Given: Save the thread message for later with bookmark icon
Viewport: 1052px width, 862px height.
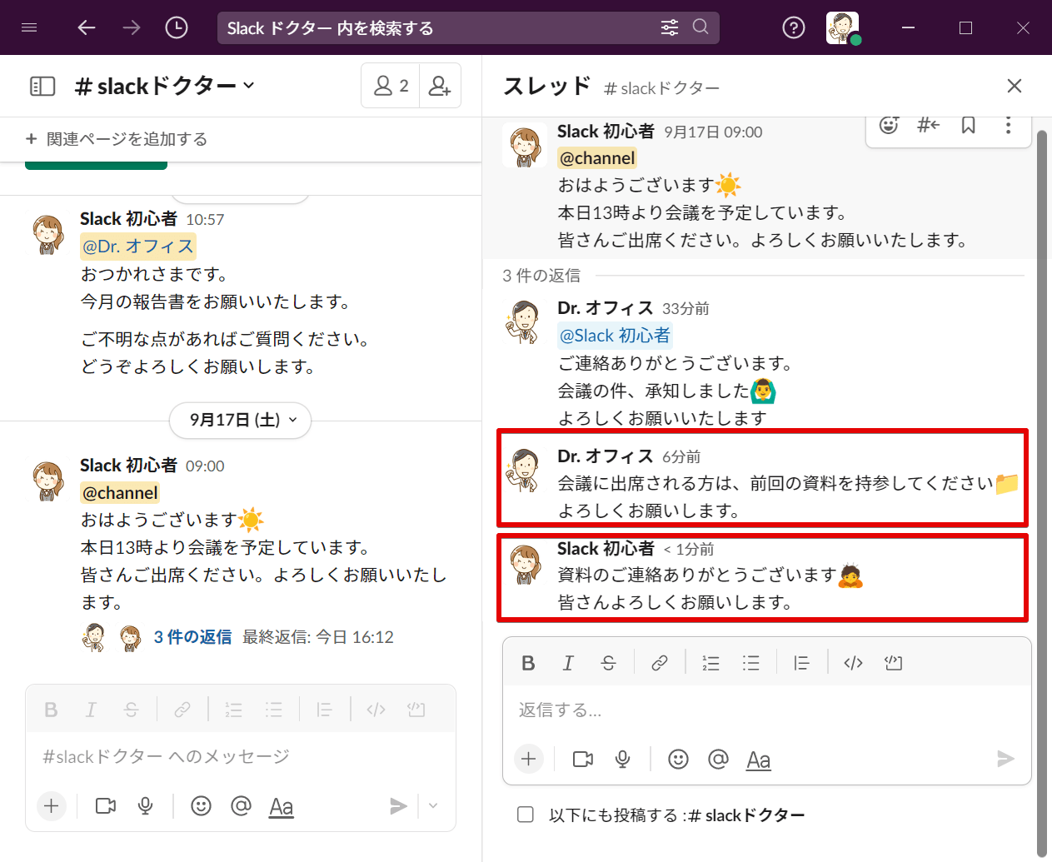Looking at the screenshot, I should click(968, 125).
